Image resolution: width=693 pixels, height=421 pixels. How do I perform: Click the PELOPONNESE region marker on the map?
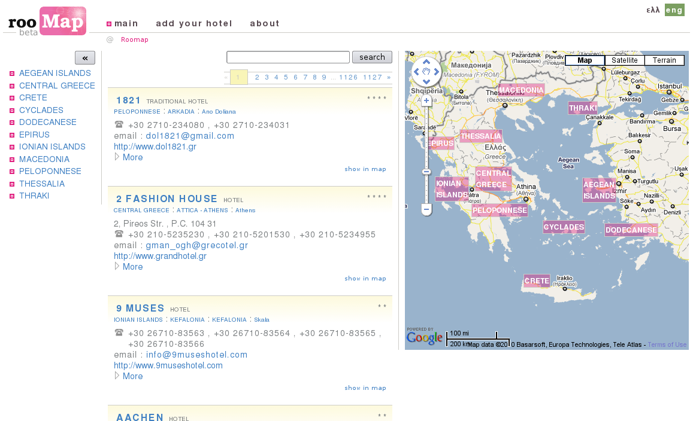point(500,210)
